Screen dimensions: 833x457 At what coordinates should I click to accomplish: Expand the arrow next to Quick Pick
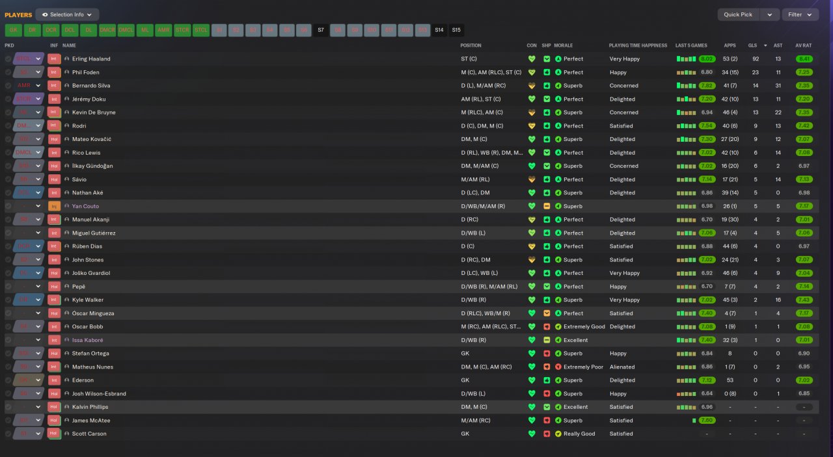click(770, 14)
